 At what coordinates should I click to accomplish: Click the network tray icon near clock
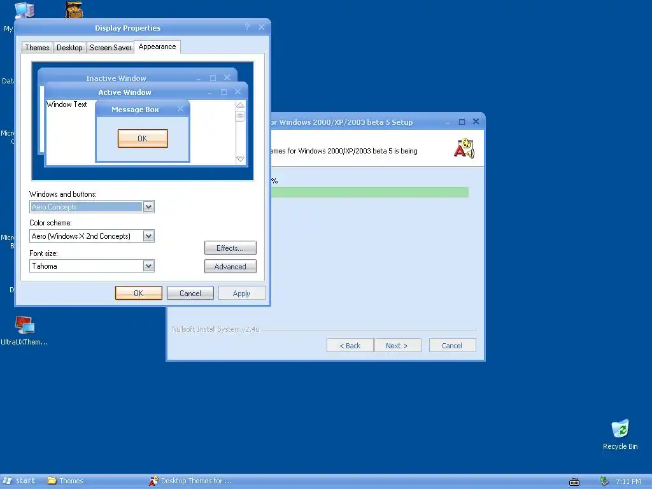[x=604, y=481]
